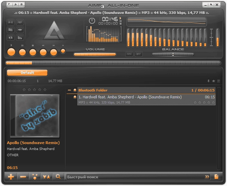Rate the playlist track five stars

click(213, 103)
